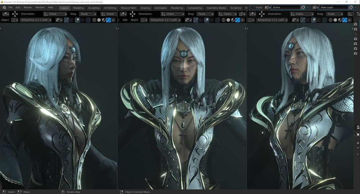Image resolution: width=360 pixels, height=194 pixels.
Task: Set solid shading in left viewport
Action: 99,20
